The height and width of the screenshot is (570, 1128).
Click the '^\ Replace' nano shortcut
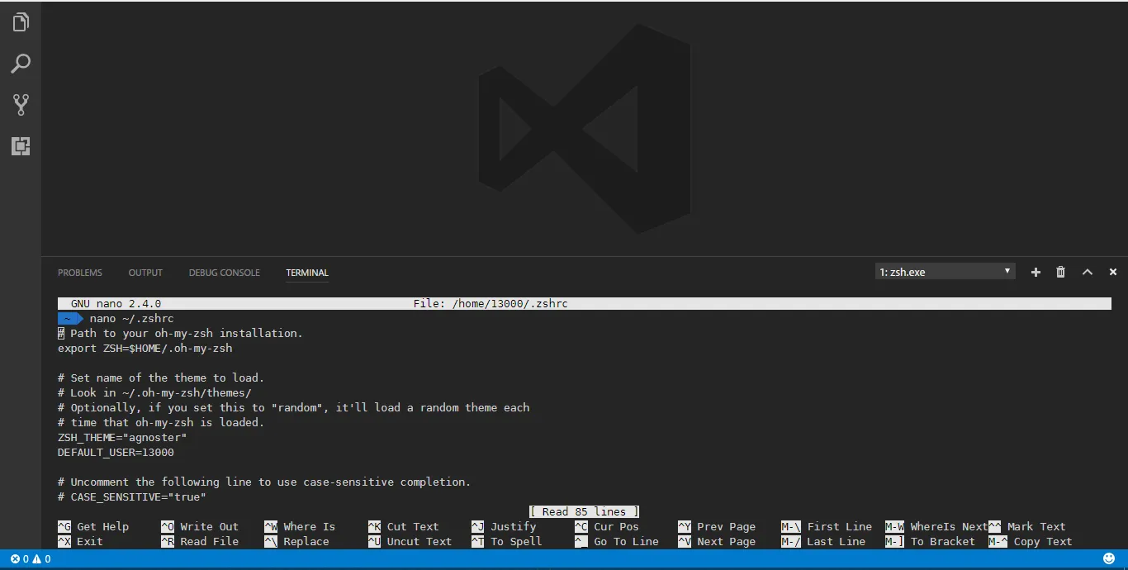pos(296,542)
